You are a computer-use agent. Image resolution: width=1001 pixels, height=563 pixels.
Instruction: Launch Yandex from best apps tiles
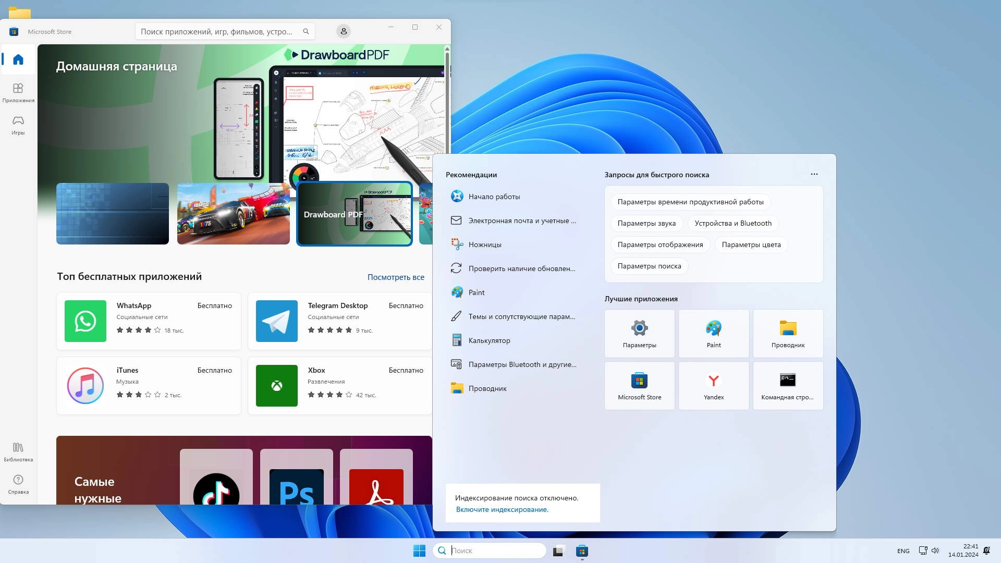coord(713,386)
